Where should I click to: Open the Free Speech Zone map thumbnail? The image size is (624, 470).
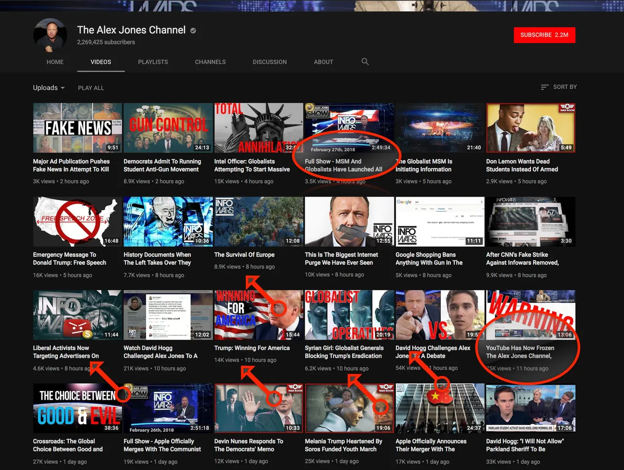78,222
